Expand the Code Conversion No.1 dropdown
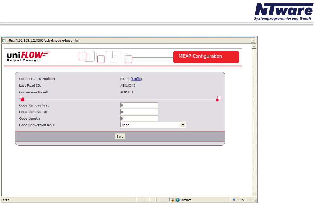 click(183, 125)
